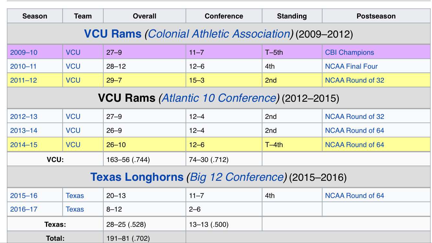Click the VCU team link in 2014–15 row

click(73, 145)
